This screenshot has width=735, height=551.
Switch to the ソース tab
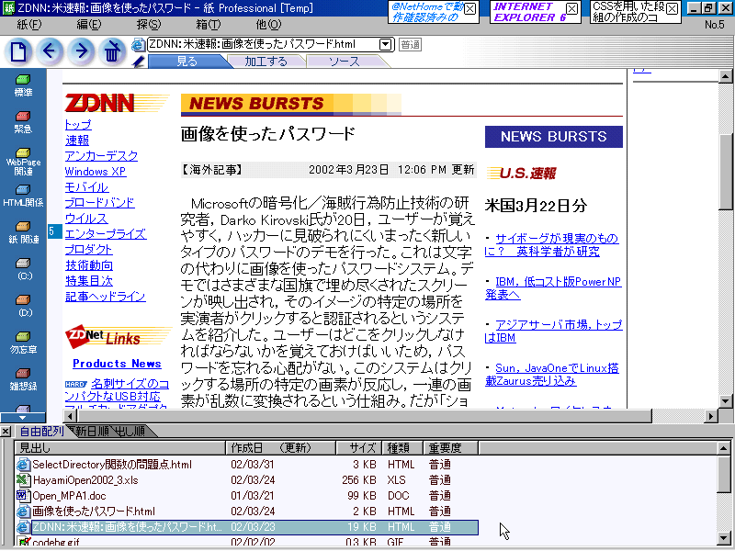[x=345, y=62]
